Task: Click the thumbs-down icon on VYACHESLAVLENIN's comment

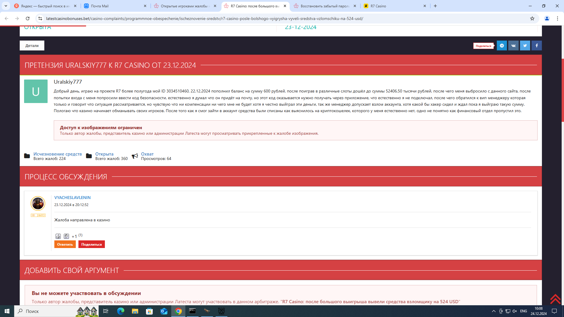Action: 66,236
